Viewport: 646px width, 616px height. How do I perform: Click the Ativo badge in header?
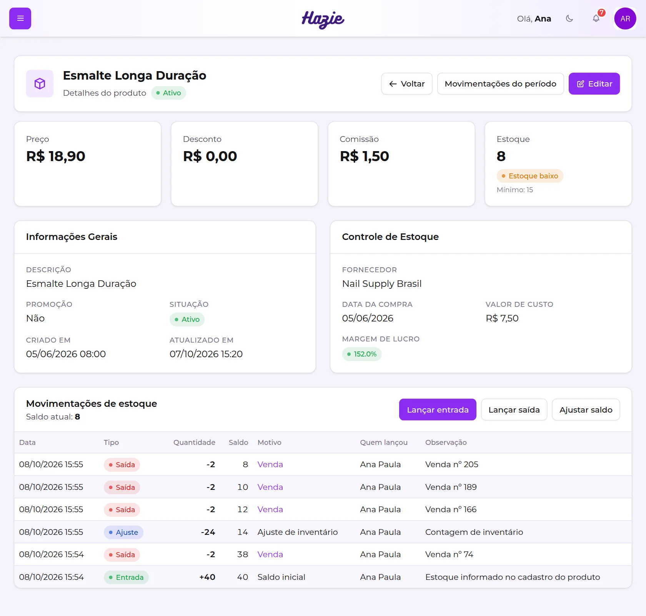(x=168, y=93)
